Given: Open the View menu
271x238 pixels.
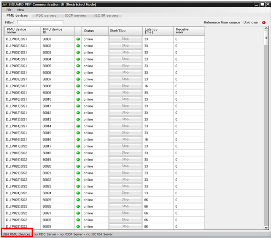Looking at the screenshot, I should tap(20, 10).
